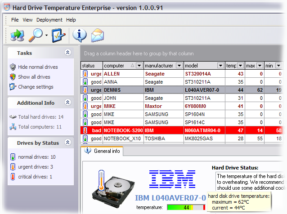
Task: Click the Hard Drive Status text box
Action: 250,182
